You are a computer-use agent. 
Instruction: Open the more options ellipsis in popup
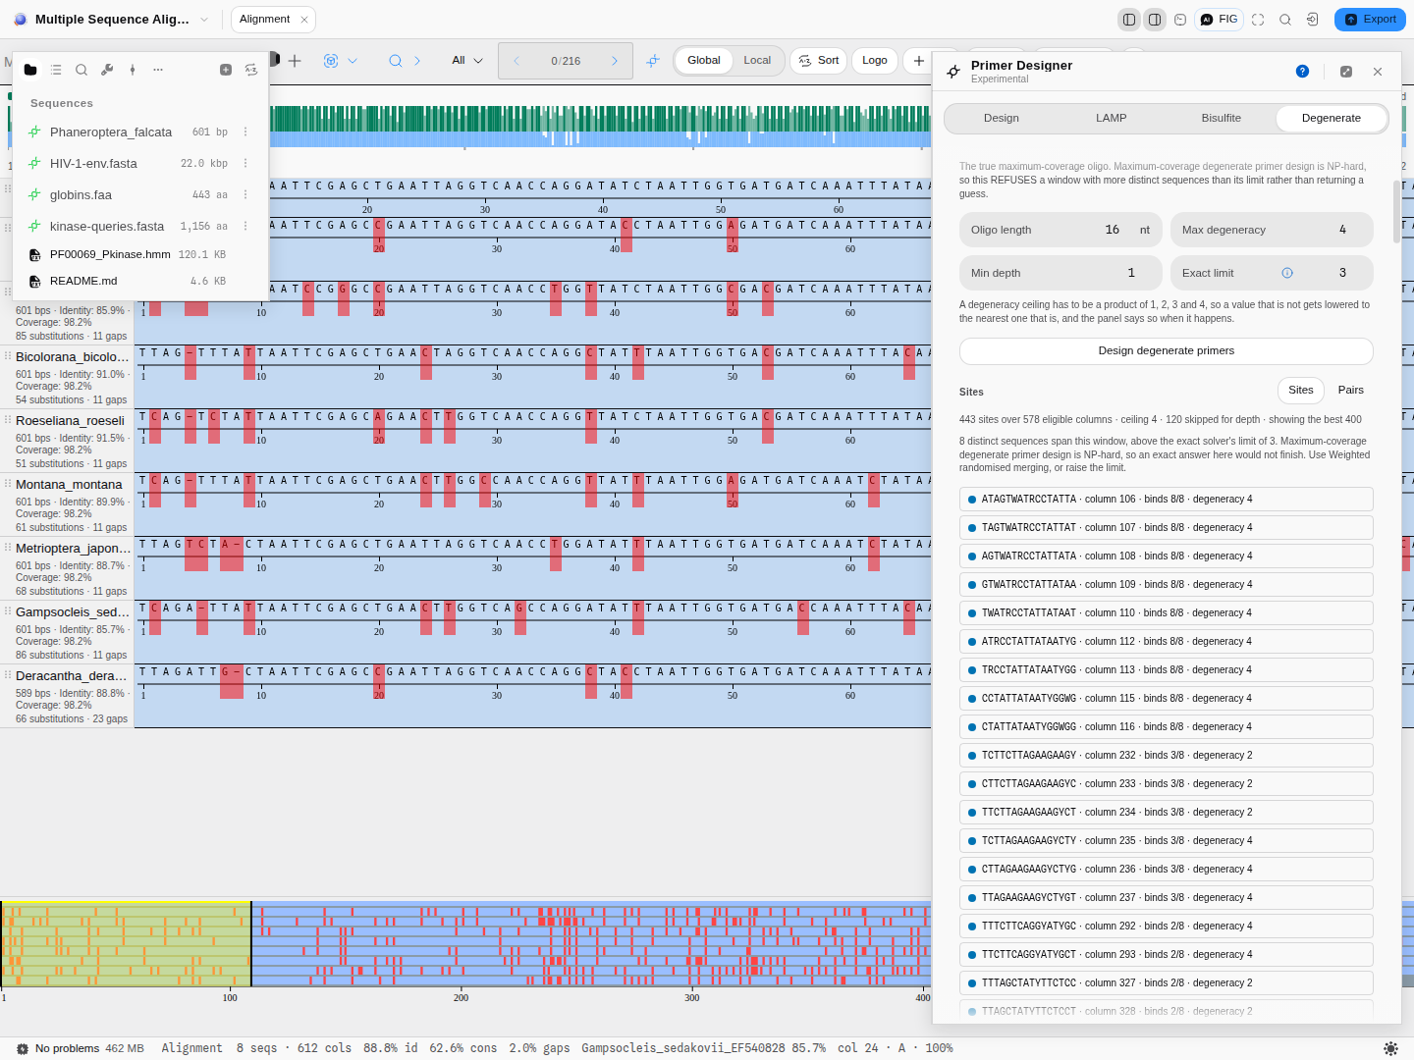158,70
